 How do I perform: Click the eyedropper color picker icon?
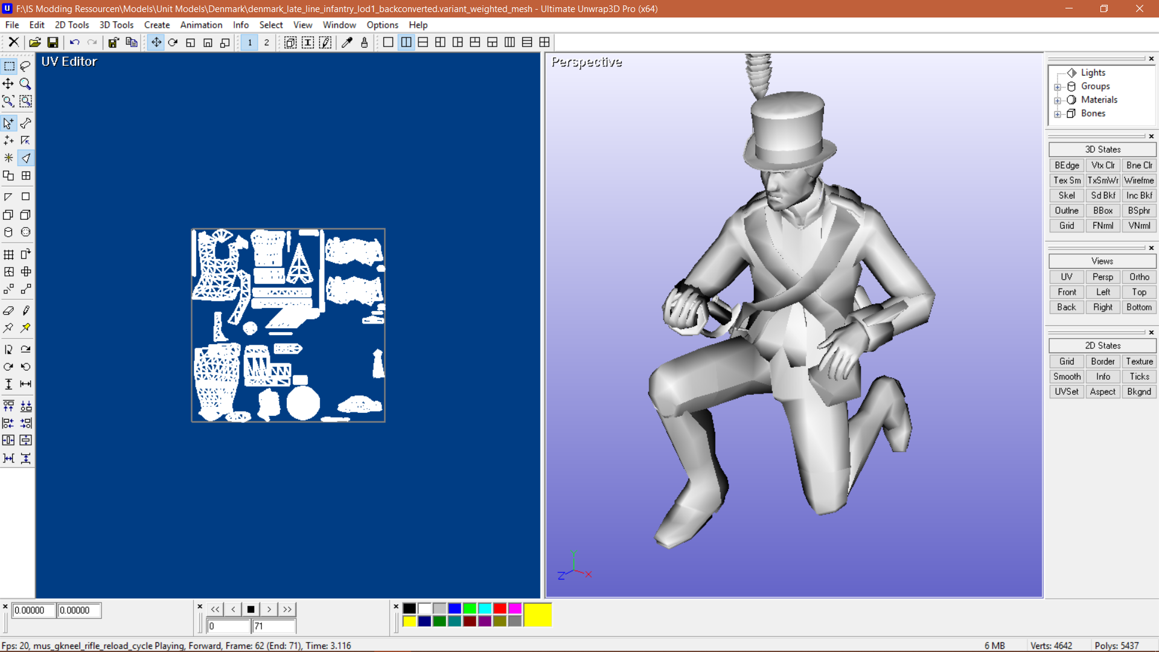coord(347,42)
